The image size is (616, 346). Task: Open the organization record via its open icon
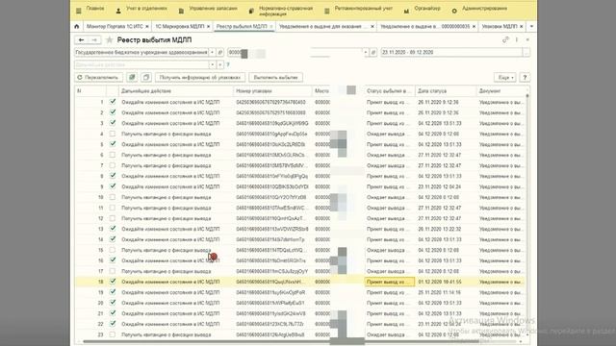pos(220,52)
